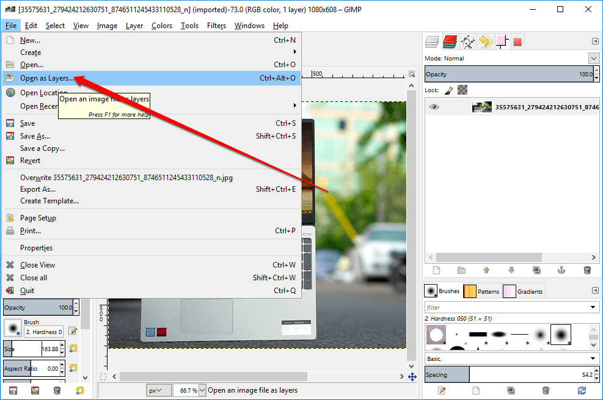
Task: Open the layer Mode dropdown
Action: (593, 59)
